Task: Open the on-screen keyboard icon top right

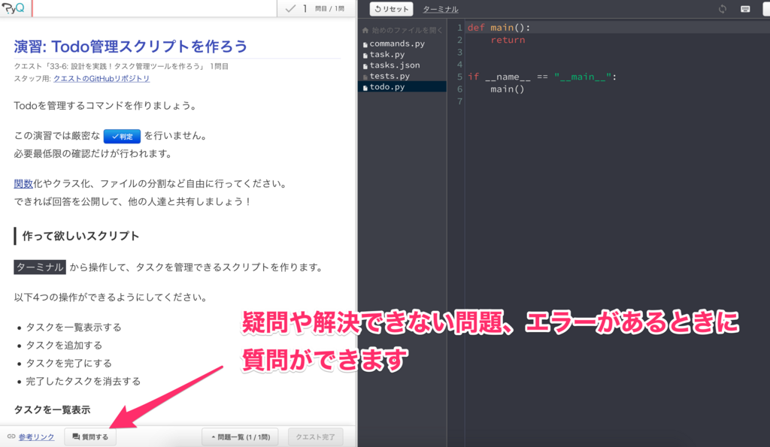Action: [x=745, y=8]
